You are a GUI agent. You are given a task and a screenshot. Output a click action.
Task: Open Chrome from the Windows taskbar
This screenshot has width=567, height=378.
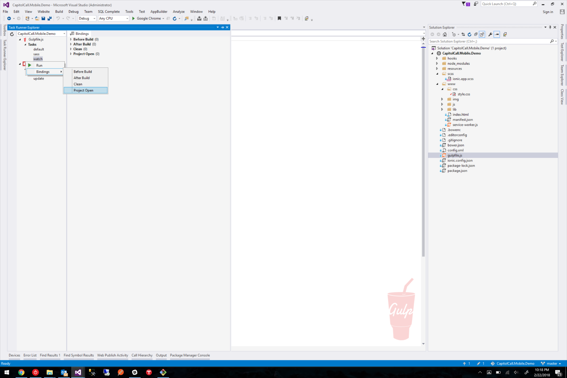[21, 372]
